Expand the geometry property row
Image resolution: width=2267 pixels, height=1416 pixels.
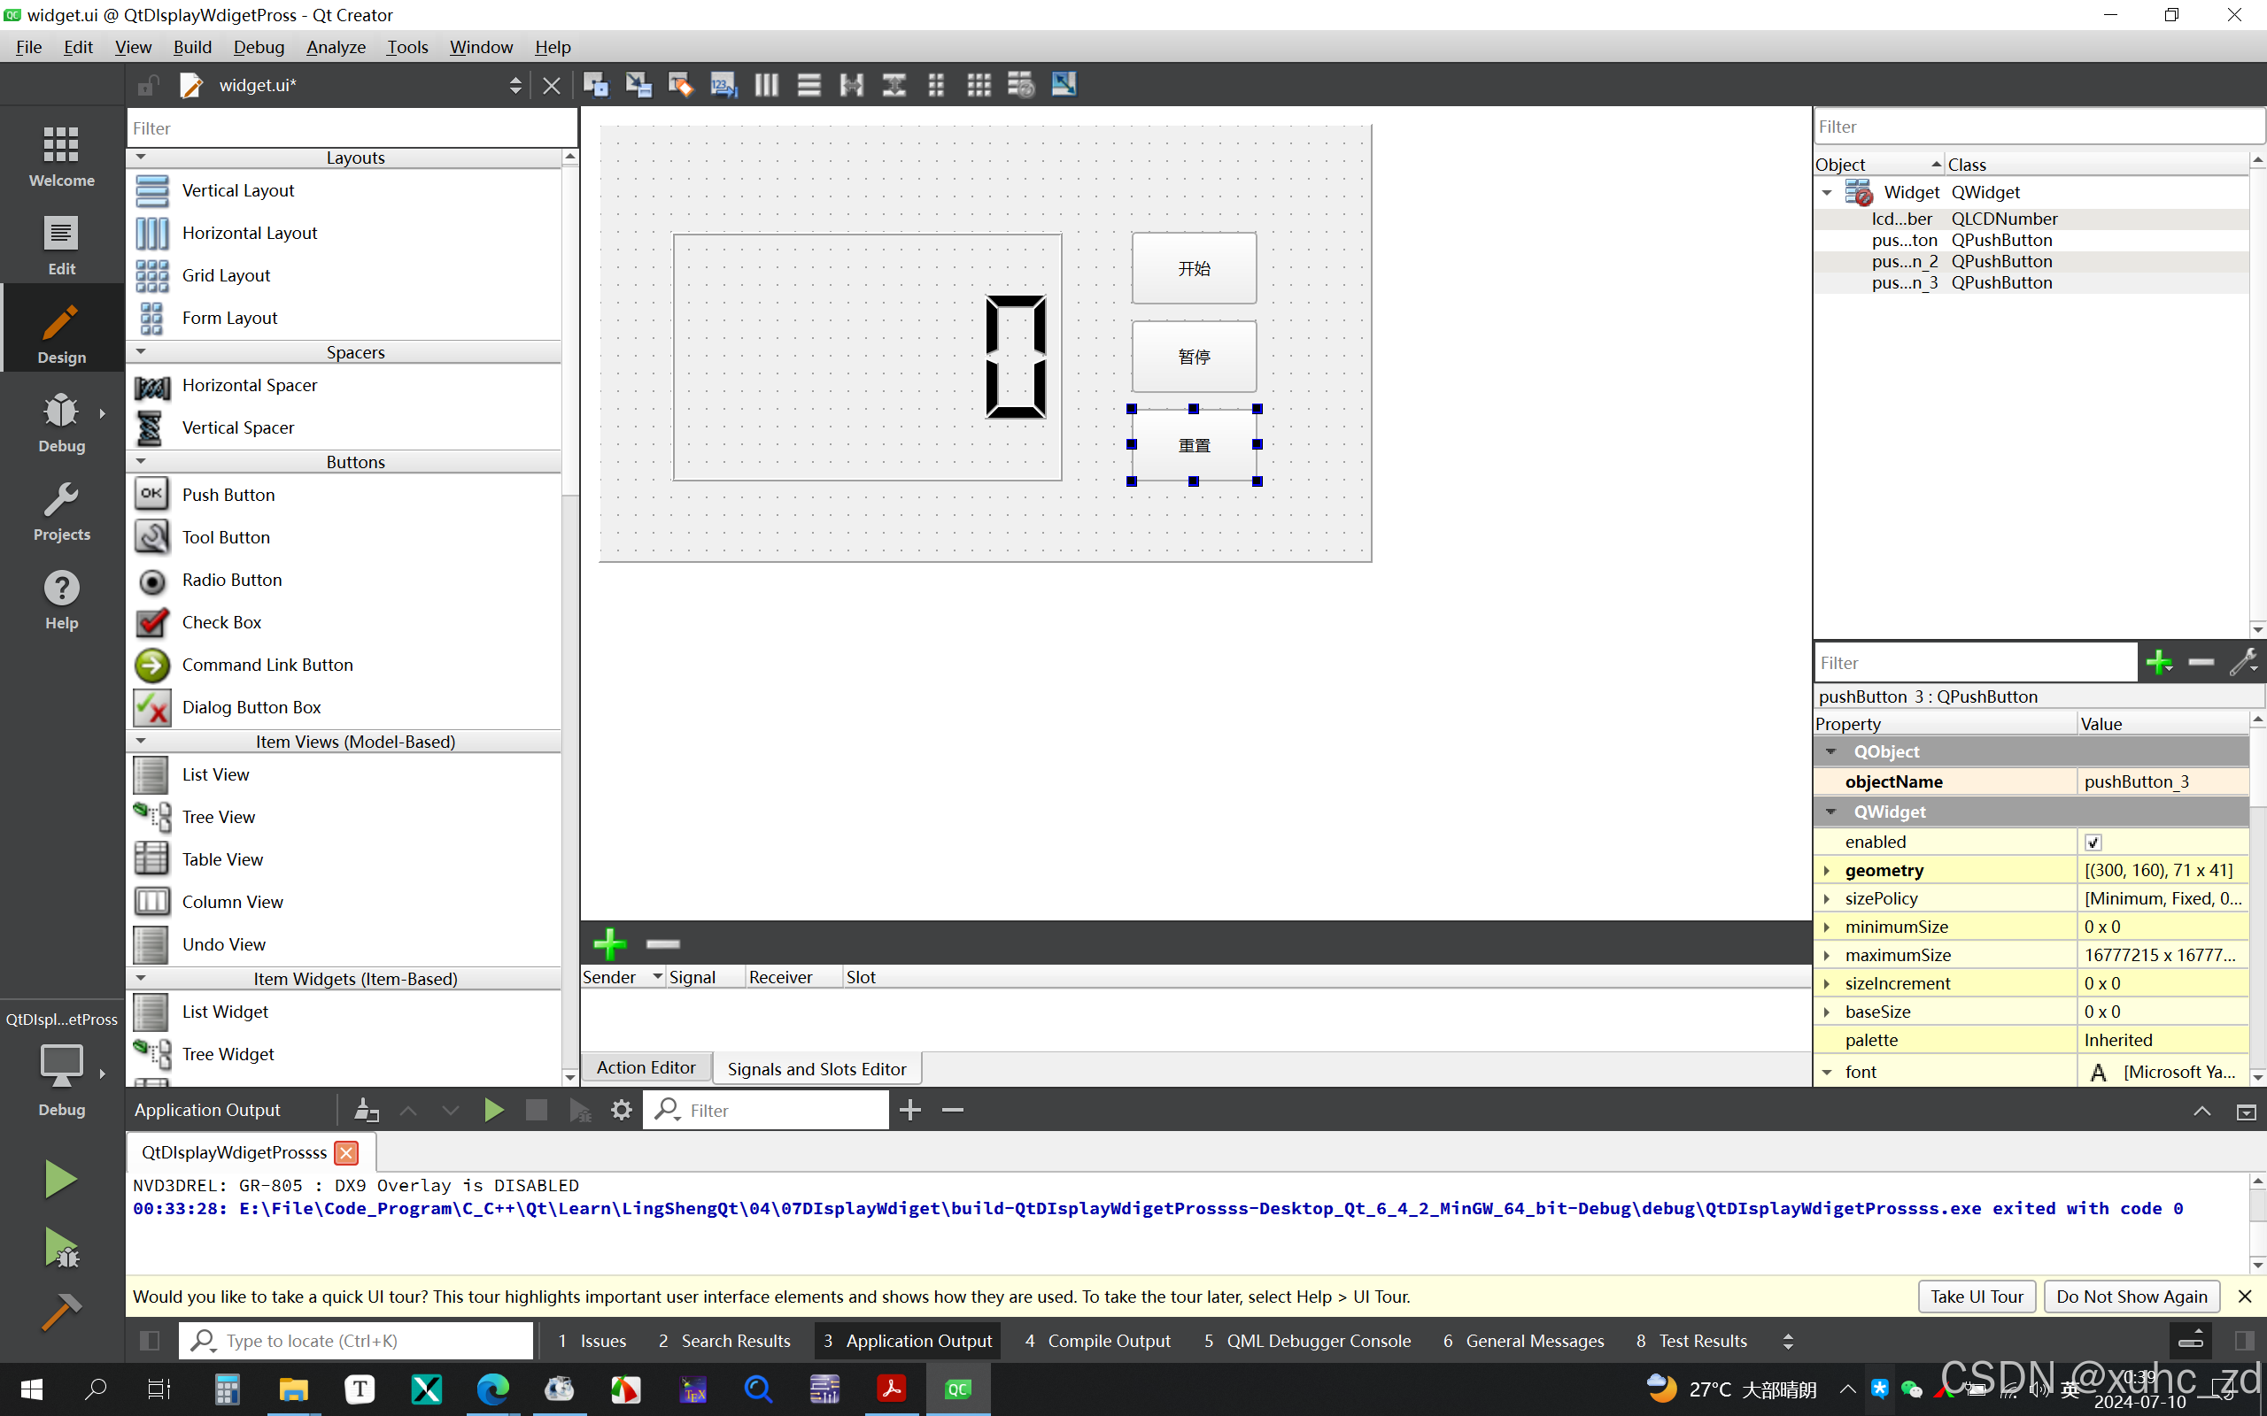coord(1827,870)
